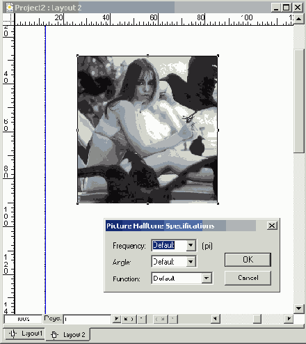Click the Function label text
This screenshot has width=306, height=344.
click(127, 279)
